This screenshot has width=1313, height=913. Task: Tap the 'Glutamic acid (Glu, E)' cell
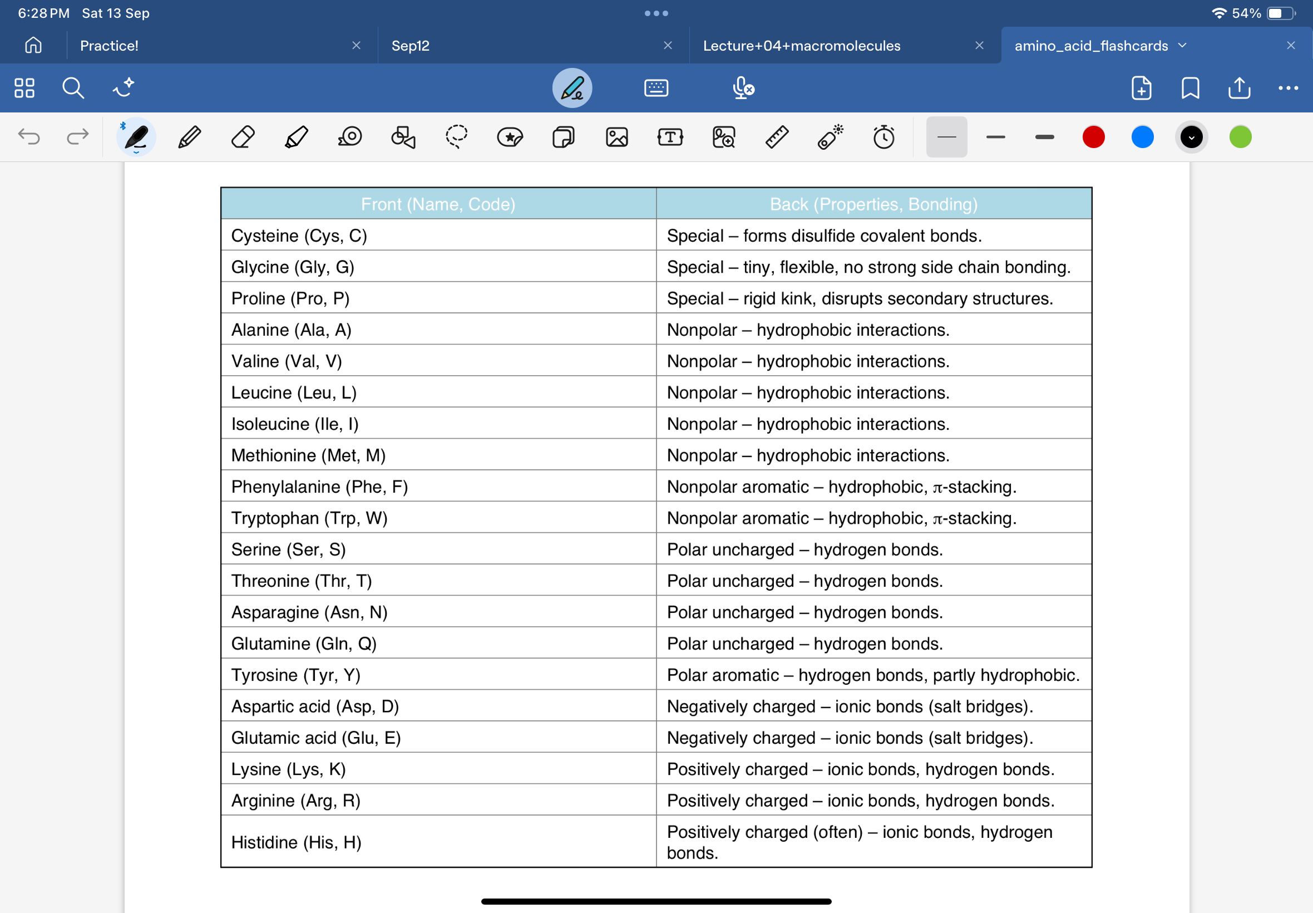[x=438, y=738]
